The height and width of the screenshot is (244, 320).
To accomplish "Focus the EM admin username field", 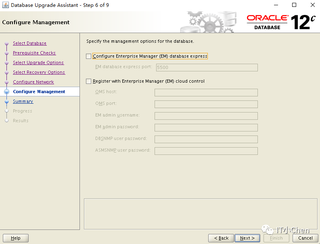I will coord(206,116).
